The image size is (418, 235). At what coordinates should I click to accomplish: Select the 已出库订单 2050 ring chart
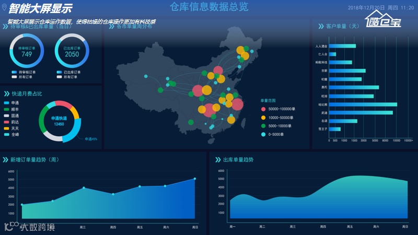click(72, 51)
